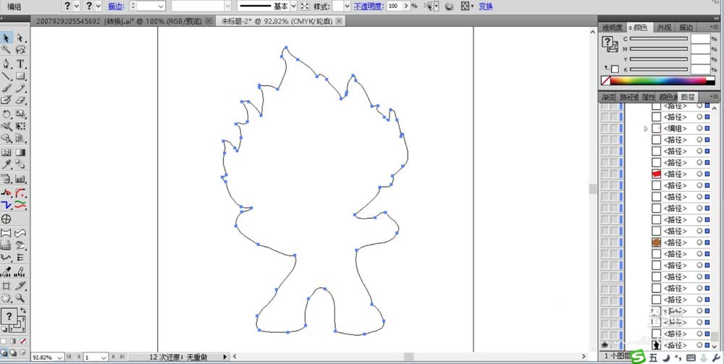Select the Column Graph tool

tap(20, 179)
